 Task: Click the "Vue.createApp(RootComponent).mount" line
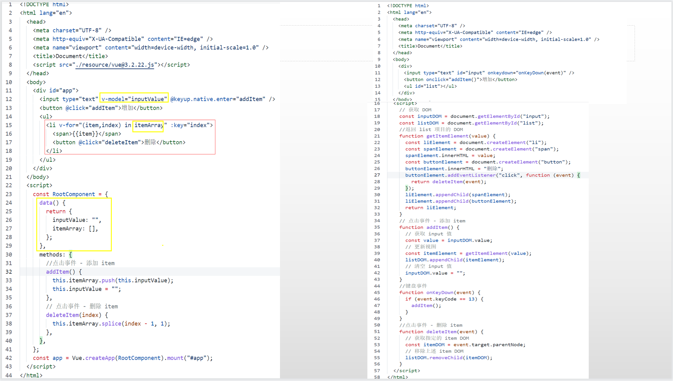pos(123,358)
